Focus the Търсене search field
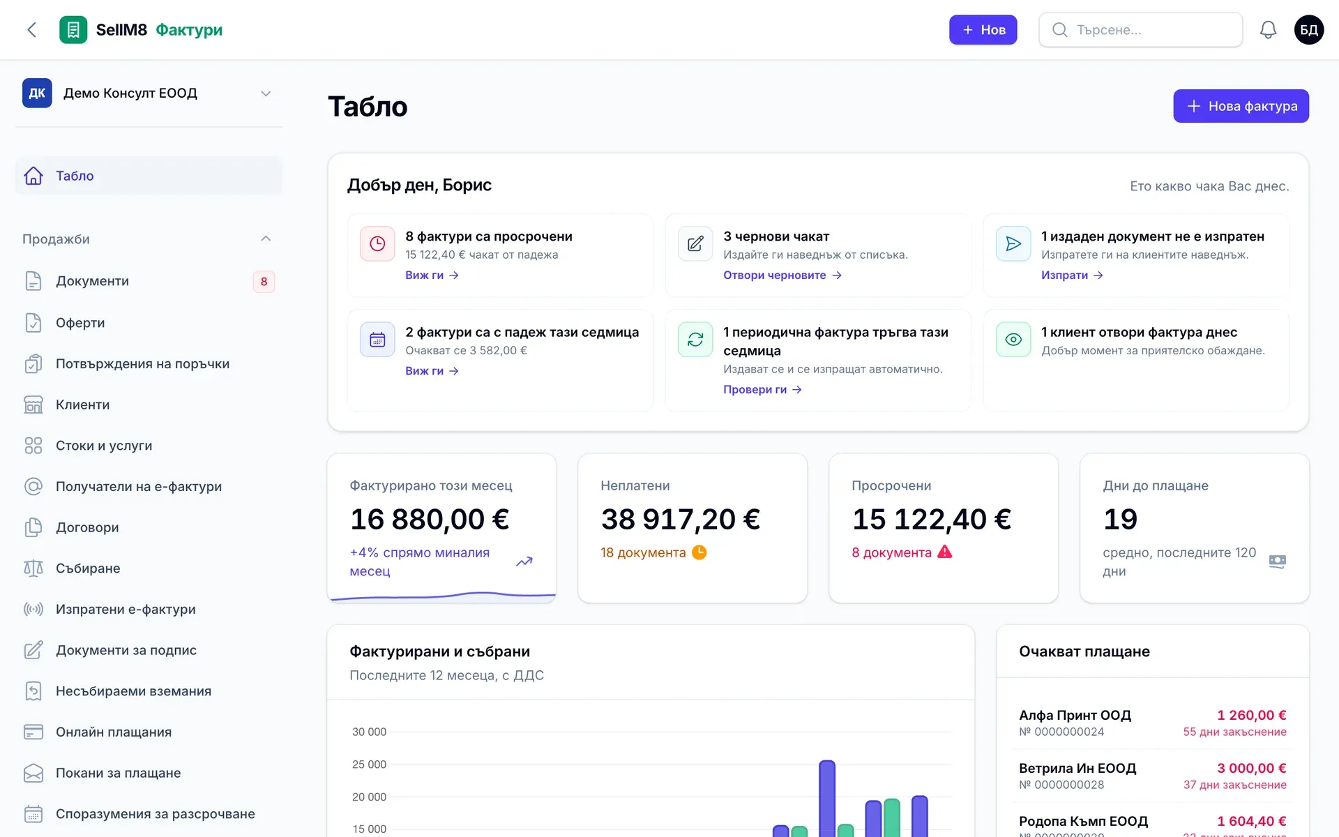1339x837 pixels. click(1140, 30)
